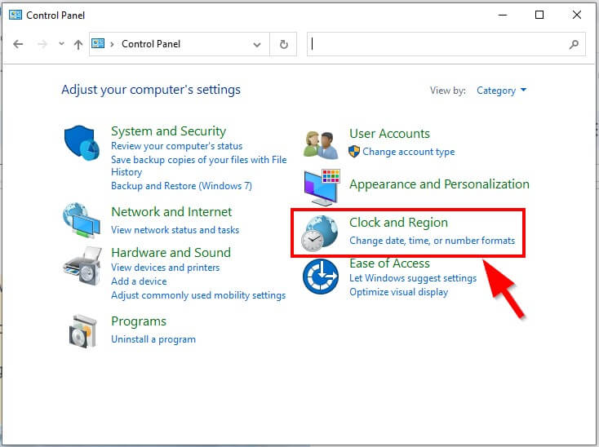This screenshot has height=447, width=599.
Task: Expand the address bar history dropdown
Action: click(257, 45)
